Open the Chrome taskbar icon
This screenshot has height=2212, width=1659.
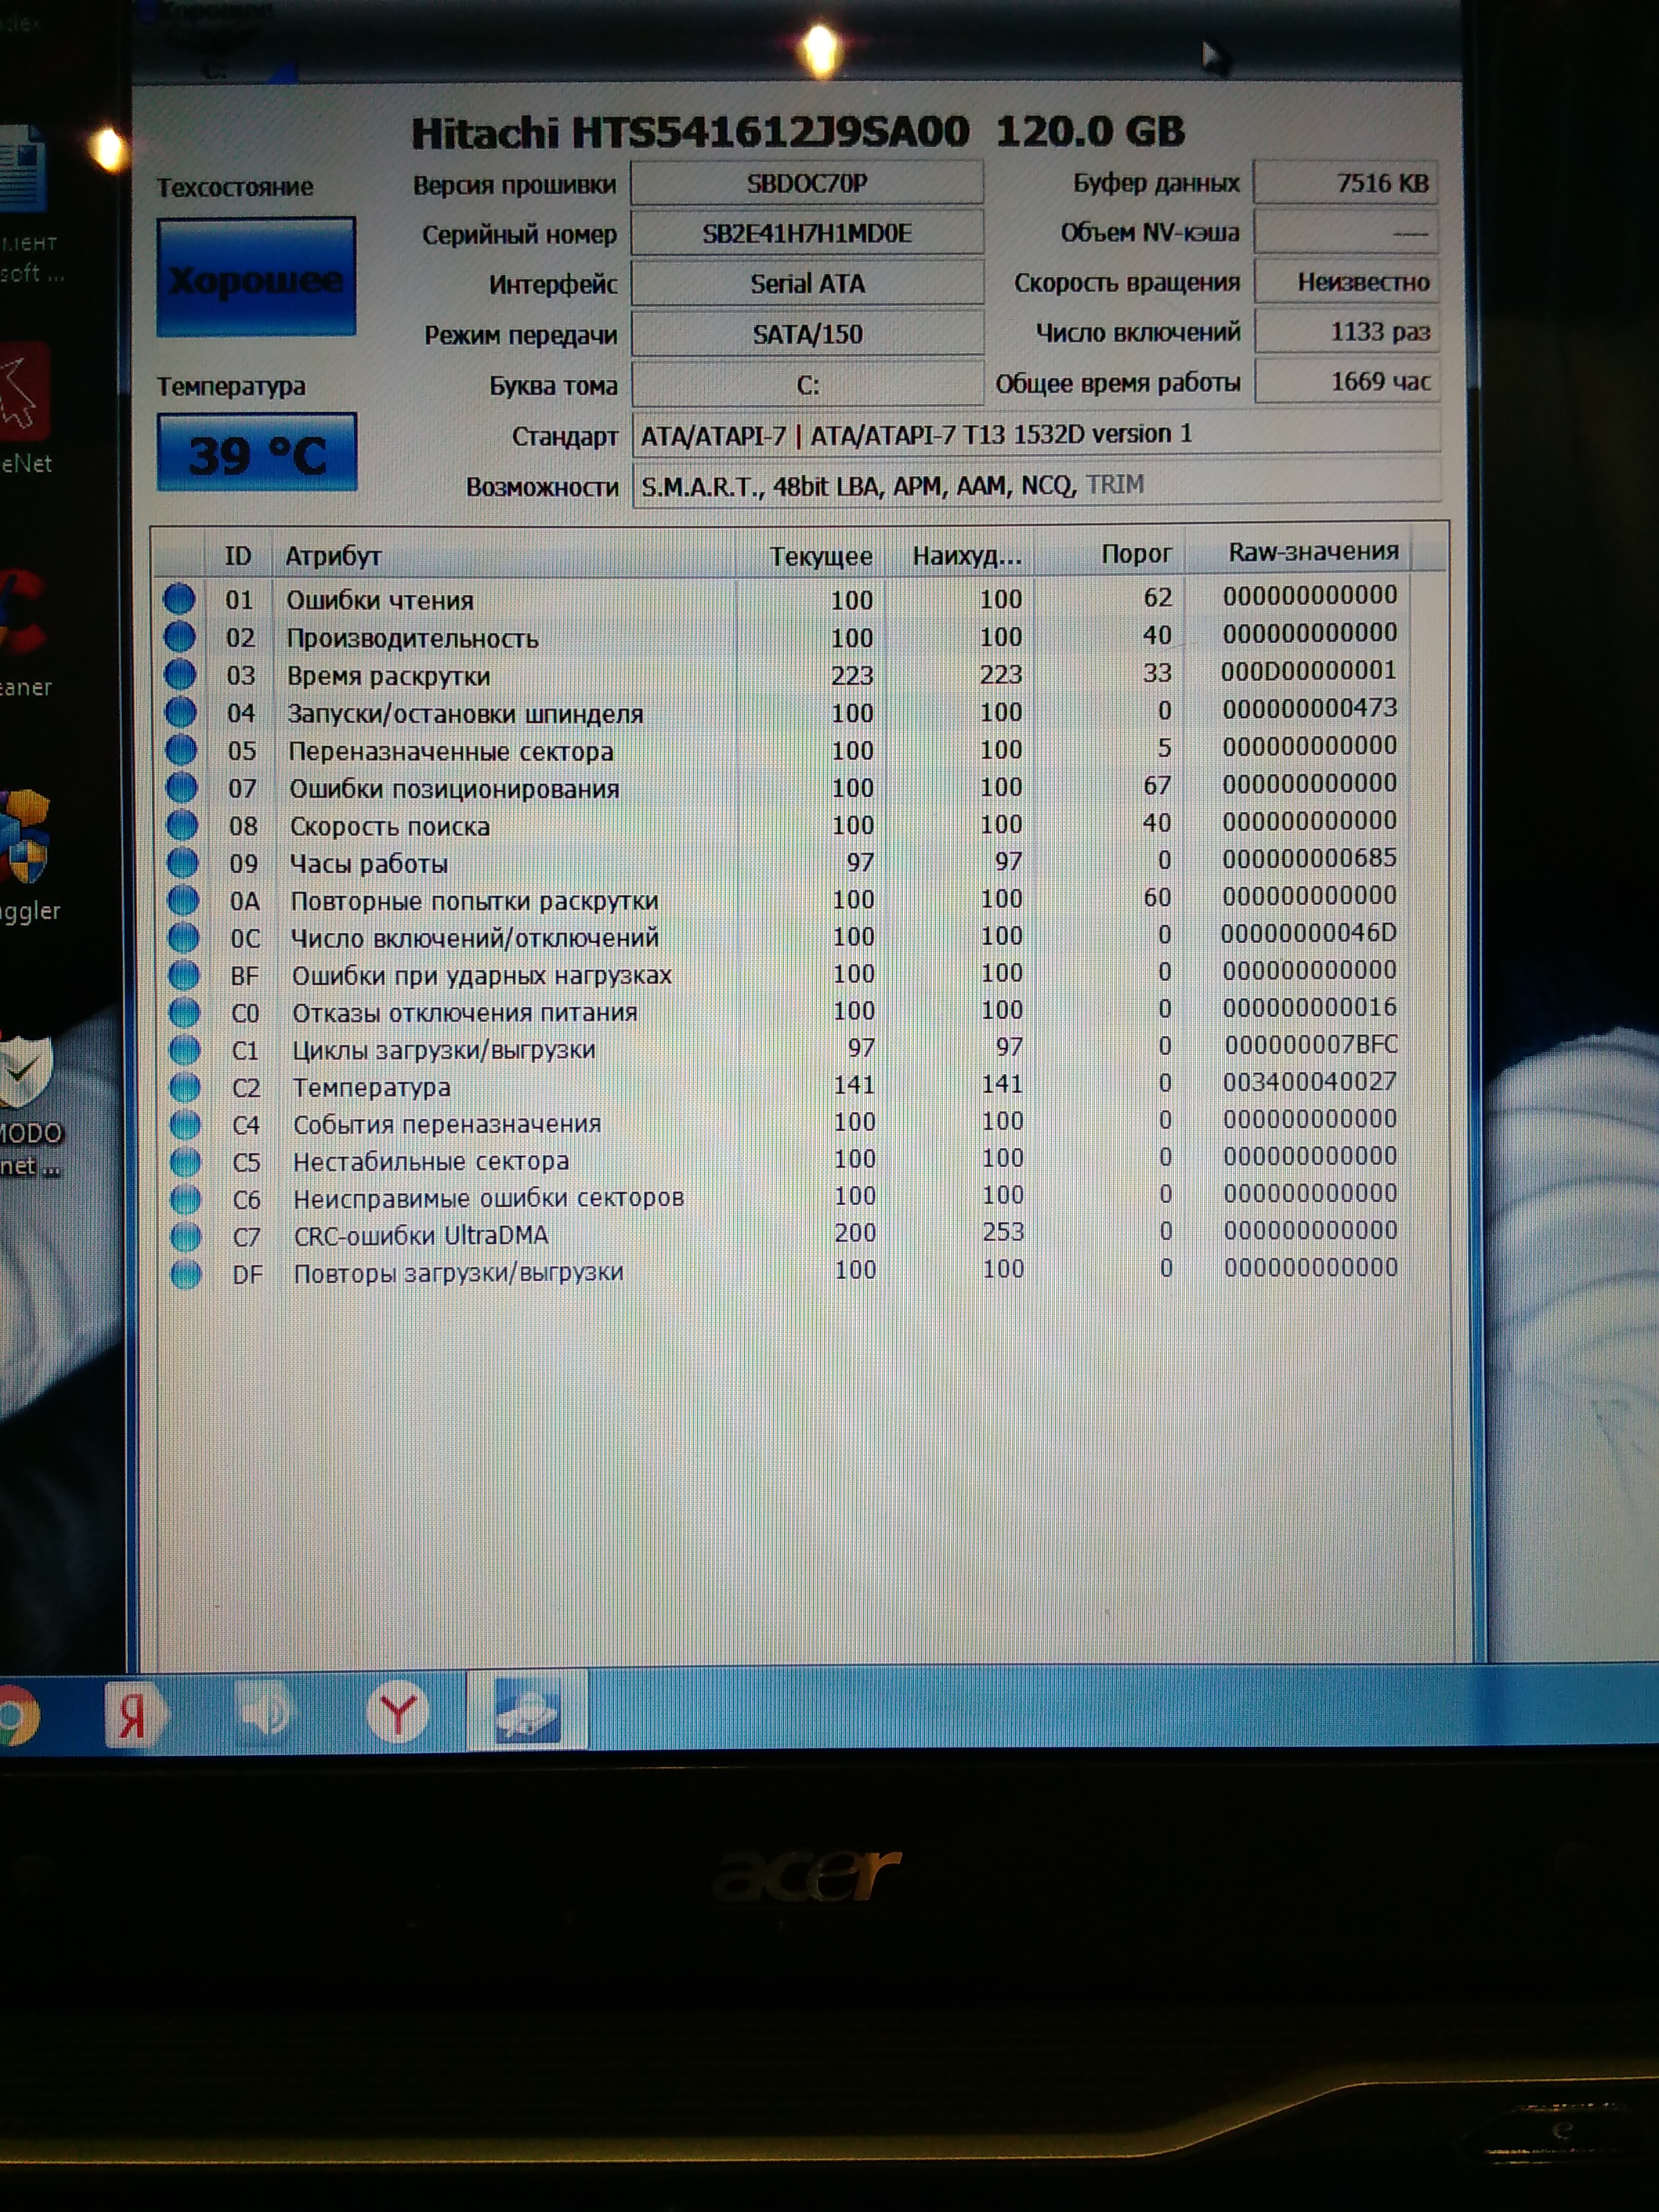pos(15,1716)
